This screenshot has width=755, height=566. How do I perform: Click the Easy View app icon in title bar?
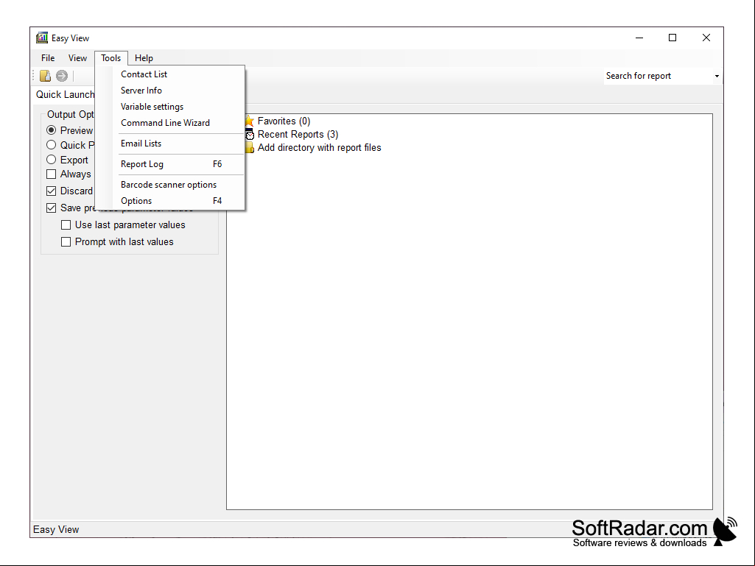pos(42,38)
